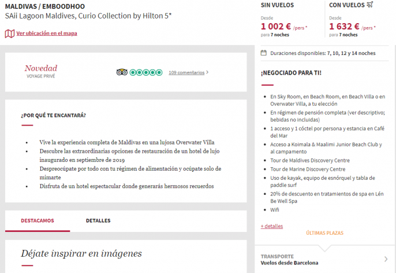Expand the TRANSPORTE section chevron
396x273 pixels.
tap(386, 259)
